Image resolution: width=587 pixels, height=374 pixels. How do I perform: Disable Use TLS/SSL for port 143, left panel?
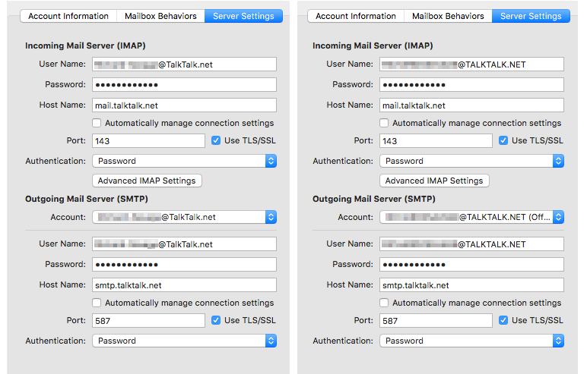(216, 140)
